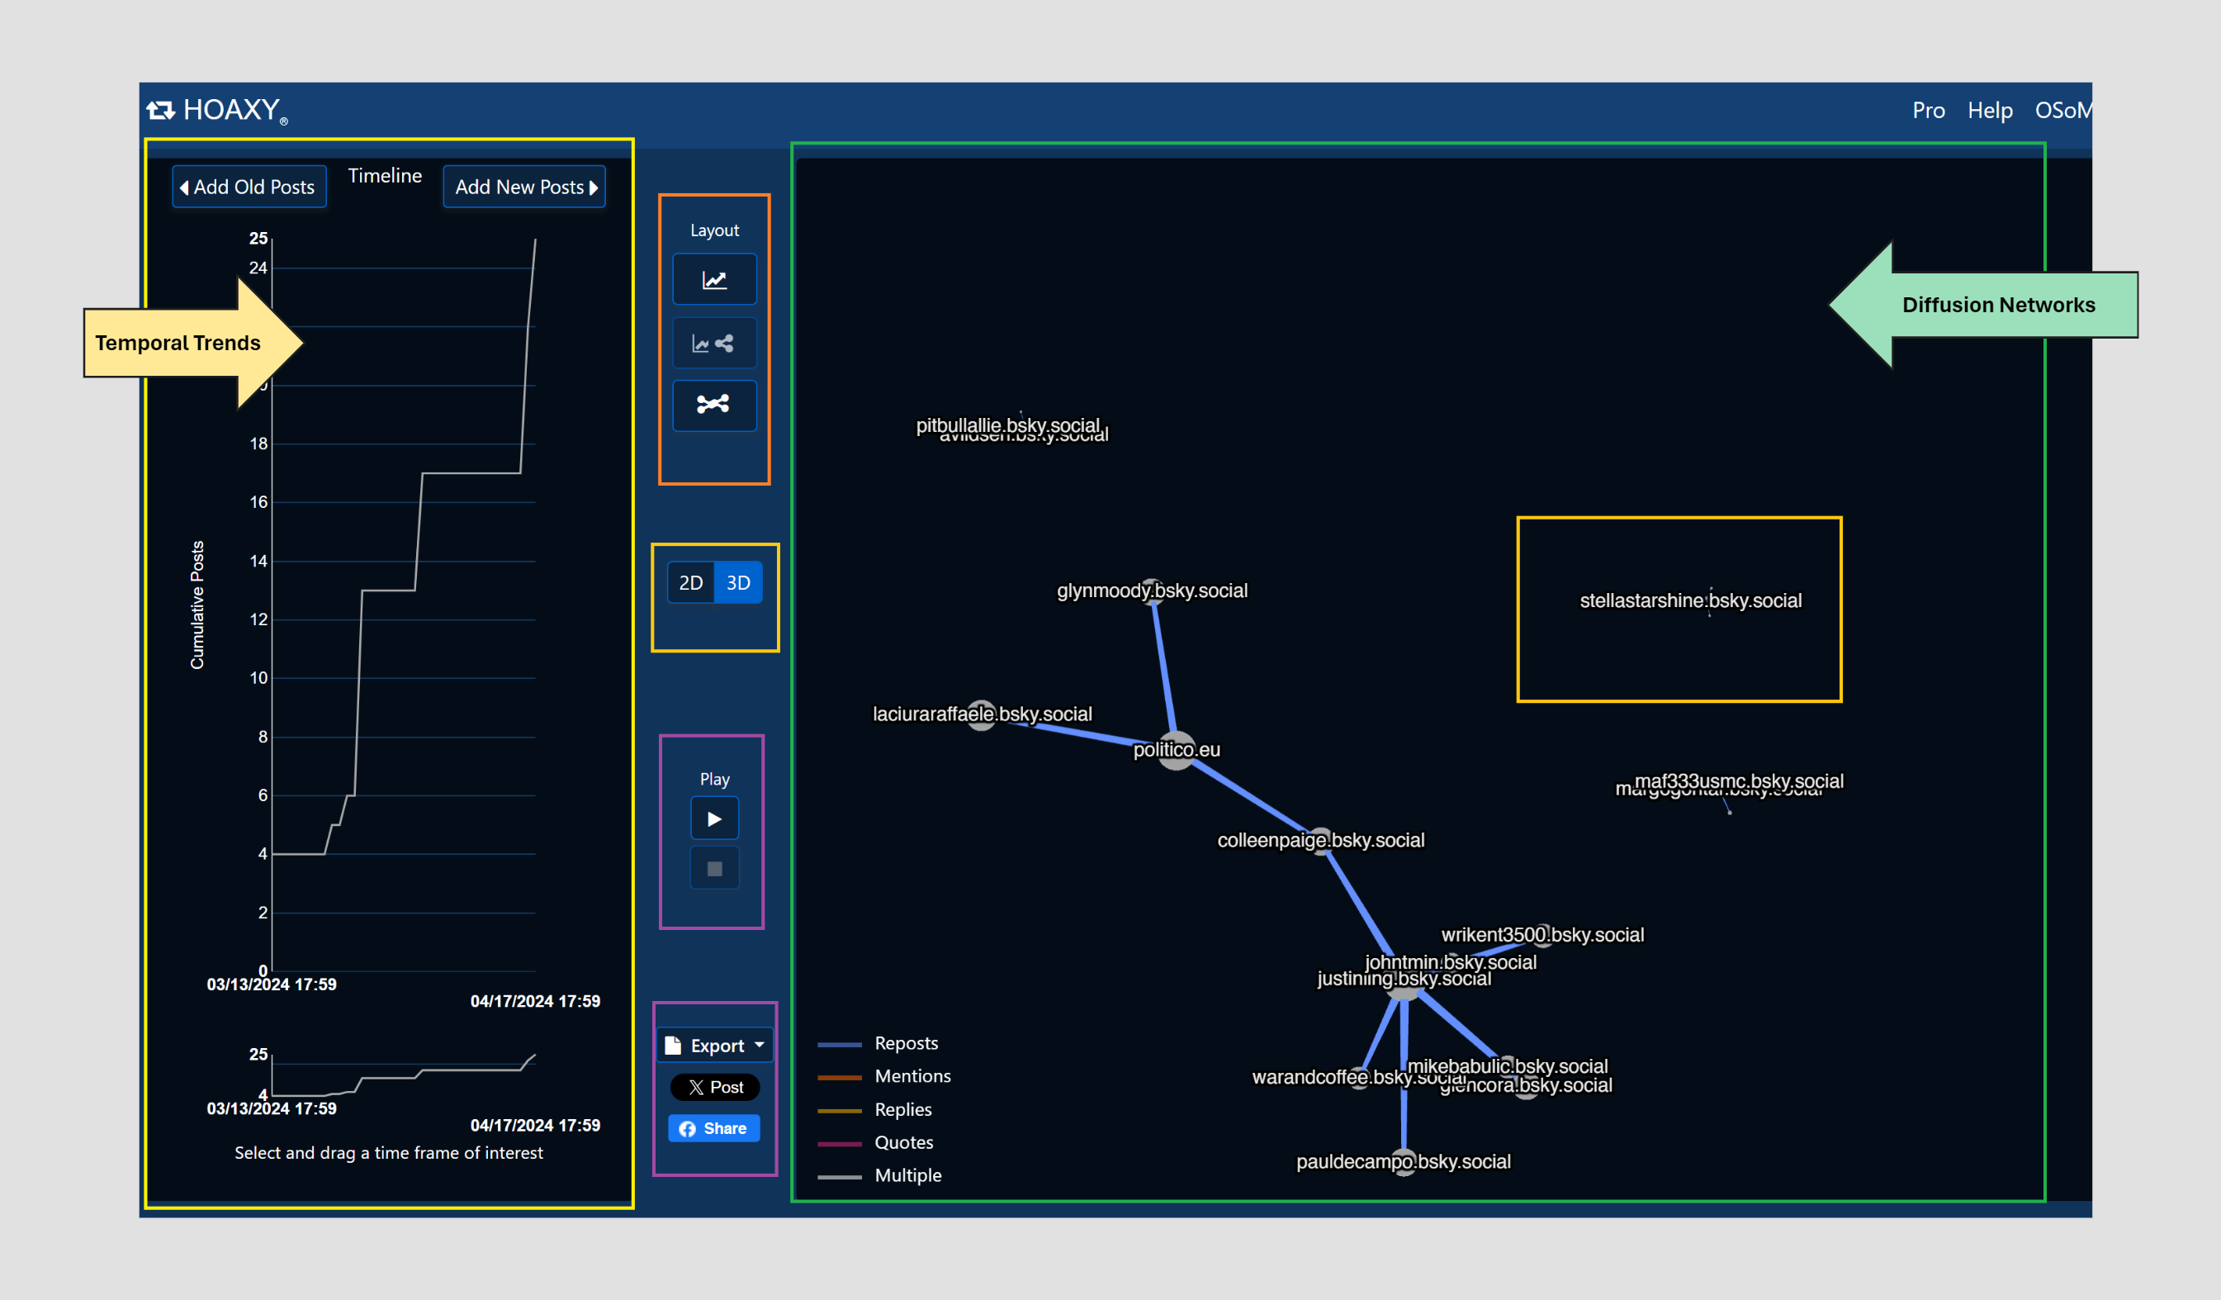Screen dimensions: 2221x1300
Task: Click the Multiple legend label
Action: [x=907, y=1176]
